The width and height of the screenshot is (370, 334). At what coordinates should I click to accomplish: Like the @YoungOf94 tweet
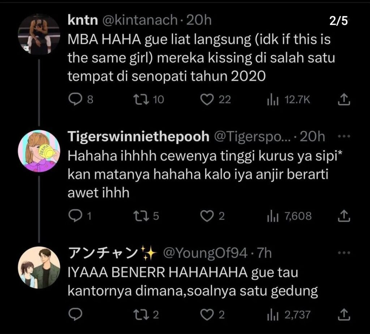click(x=207, y=315)
